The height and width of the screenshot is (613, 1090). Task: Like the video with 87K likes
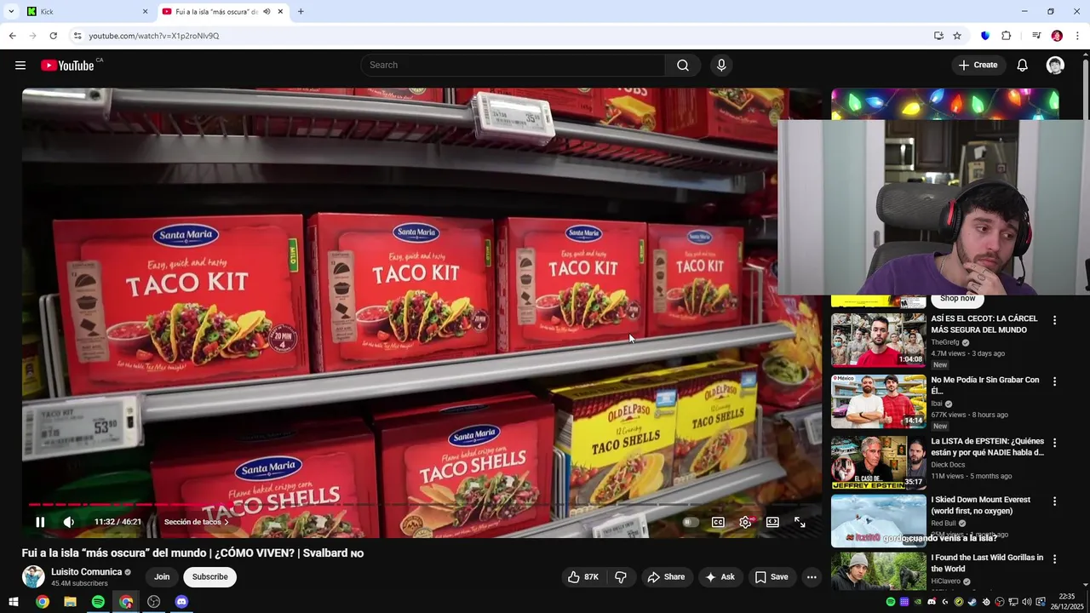(584, 577)
